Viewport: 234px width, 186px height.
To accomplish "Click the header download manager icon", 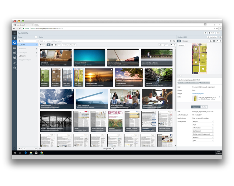I will click(x=205, y=33).
